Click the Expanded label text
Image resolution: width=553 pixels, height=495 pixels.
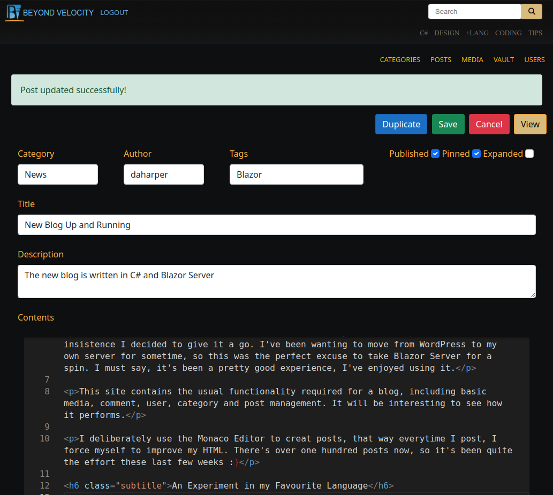click(x=503, y=154)
